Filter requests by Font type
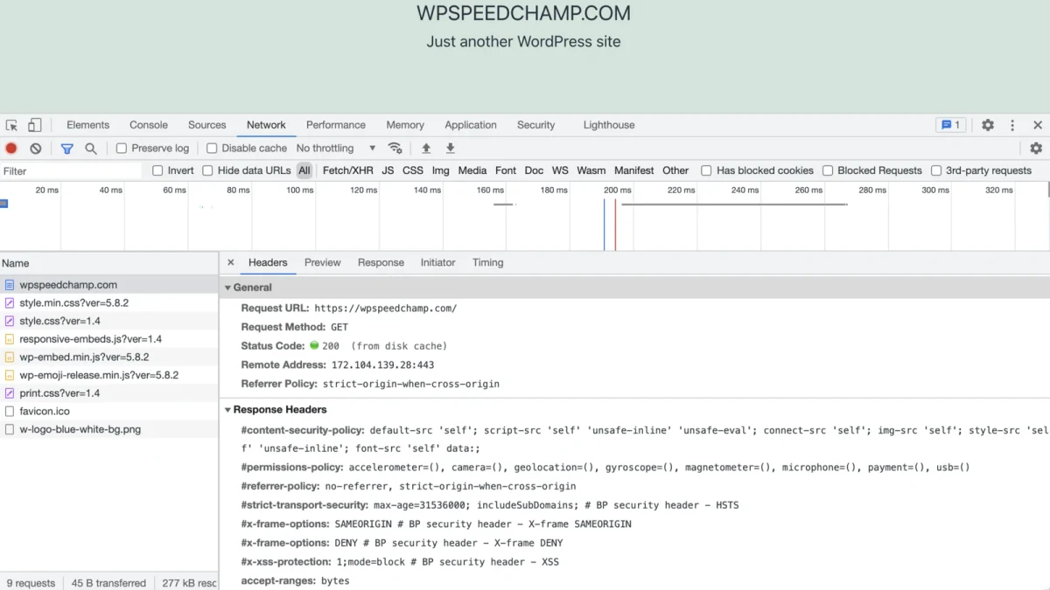 tap(506, 170)
